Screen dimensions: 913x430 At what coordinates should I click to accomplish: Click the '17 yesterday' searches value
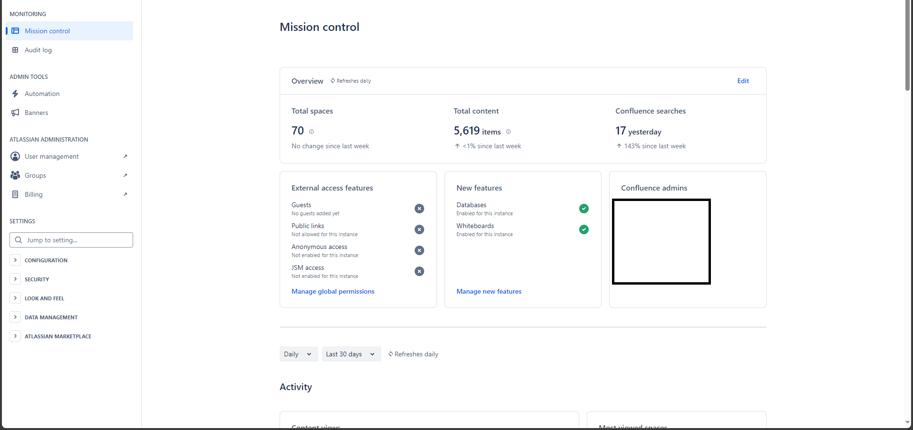pos(638,131)
